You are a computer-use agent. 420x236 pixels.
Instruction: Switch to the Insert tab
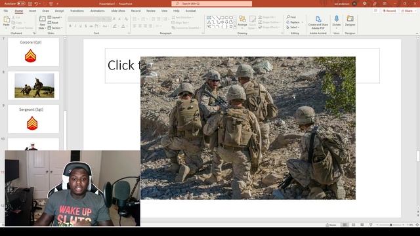click(32, 10)
